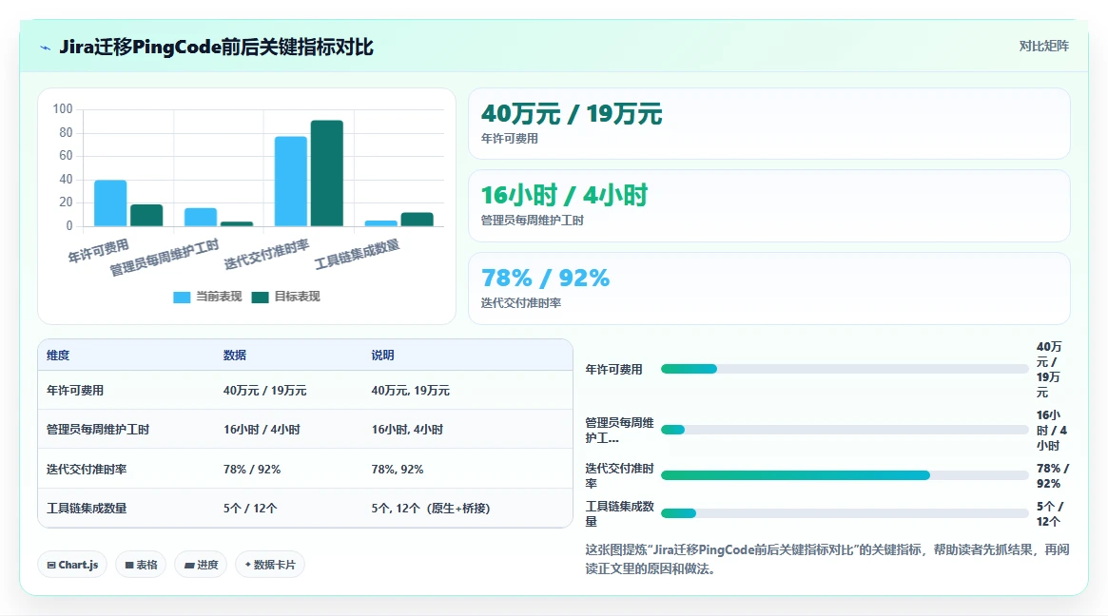Click the 对比矩阵 label in the header

tap(1043, 46)
